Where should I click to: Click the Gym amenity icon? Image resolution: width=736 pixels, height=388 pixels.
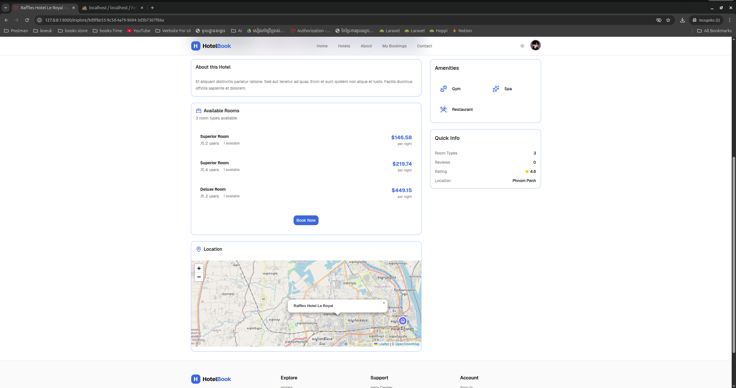[x=443, y=89]
